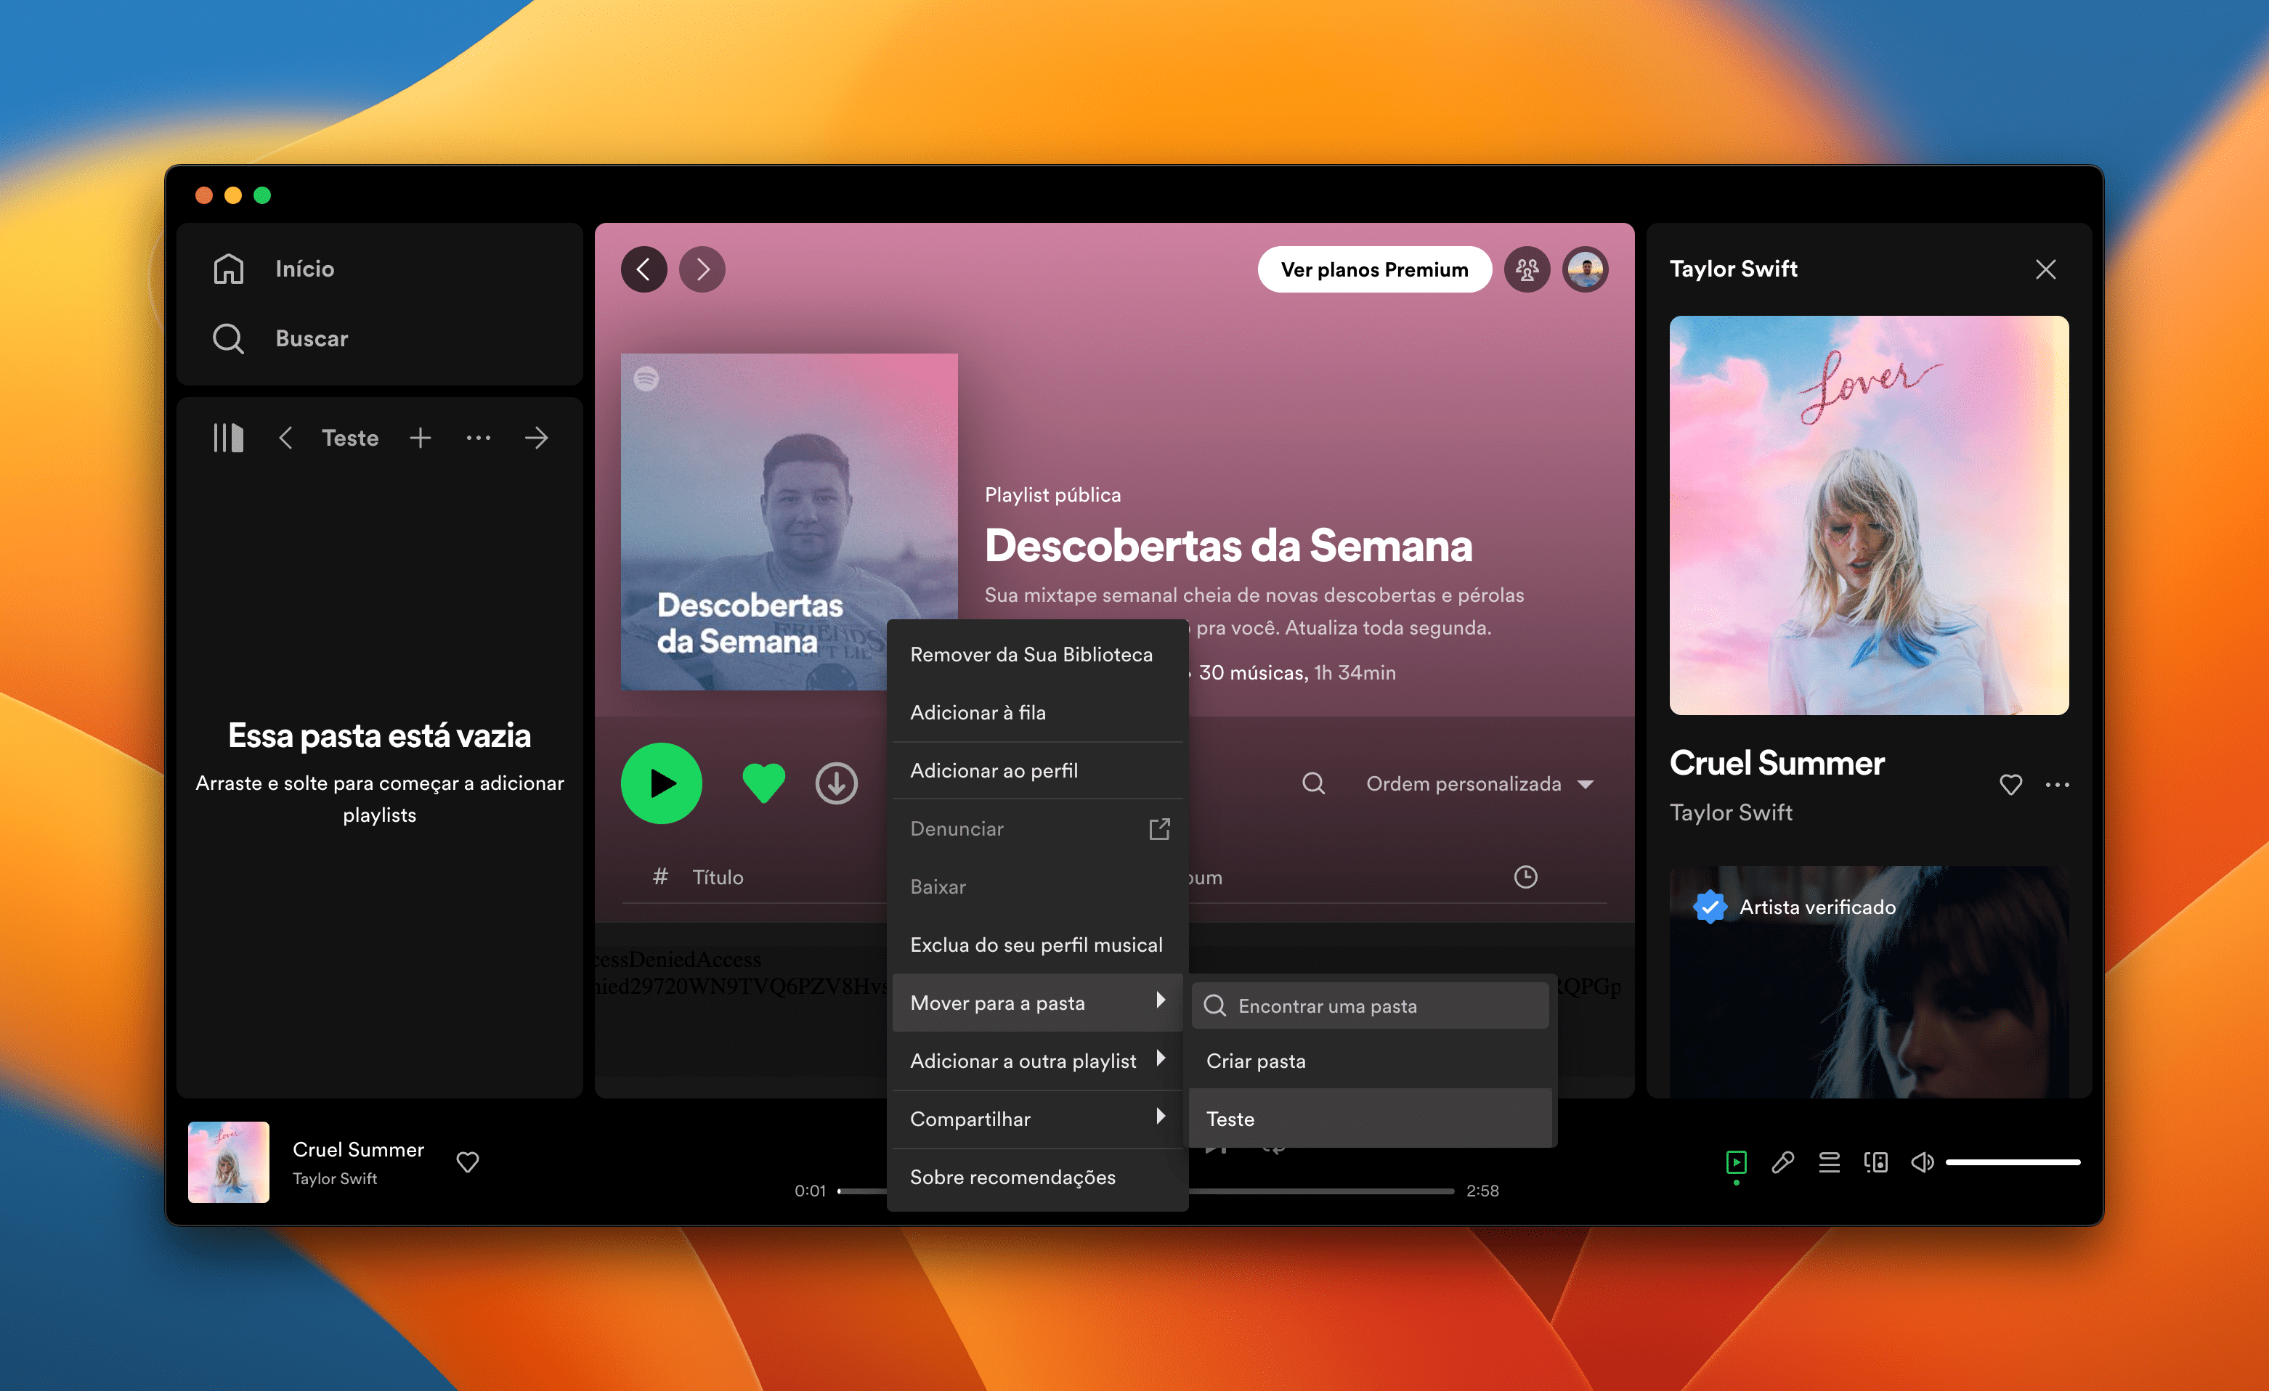
Task: Click the search icon in the playlist header
Action: 1314,783
